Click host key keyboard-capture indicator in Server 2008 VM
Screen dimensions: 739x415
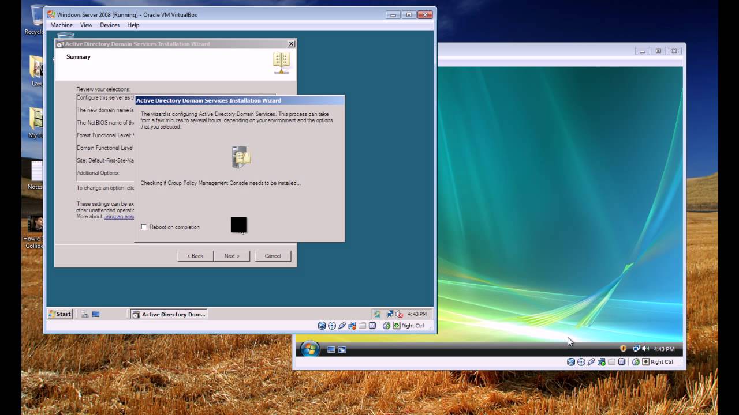coord(397,326)
